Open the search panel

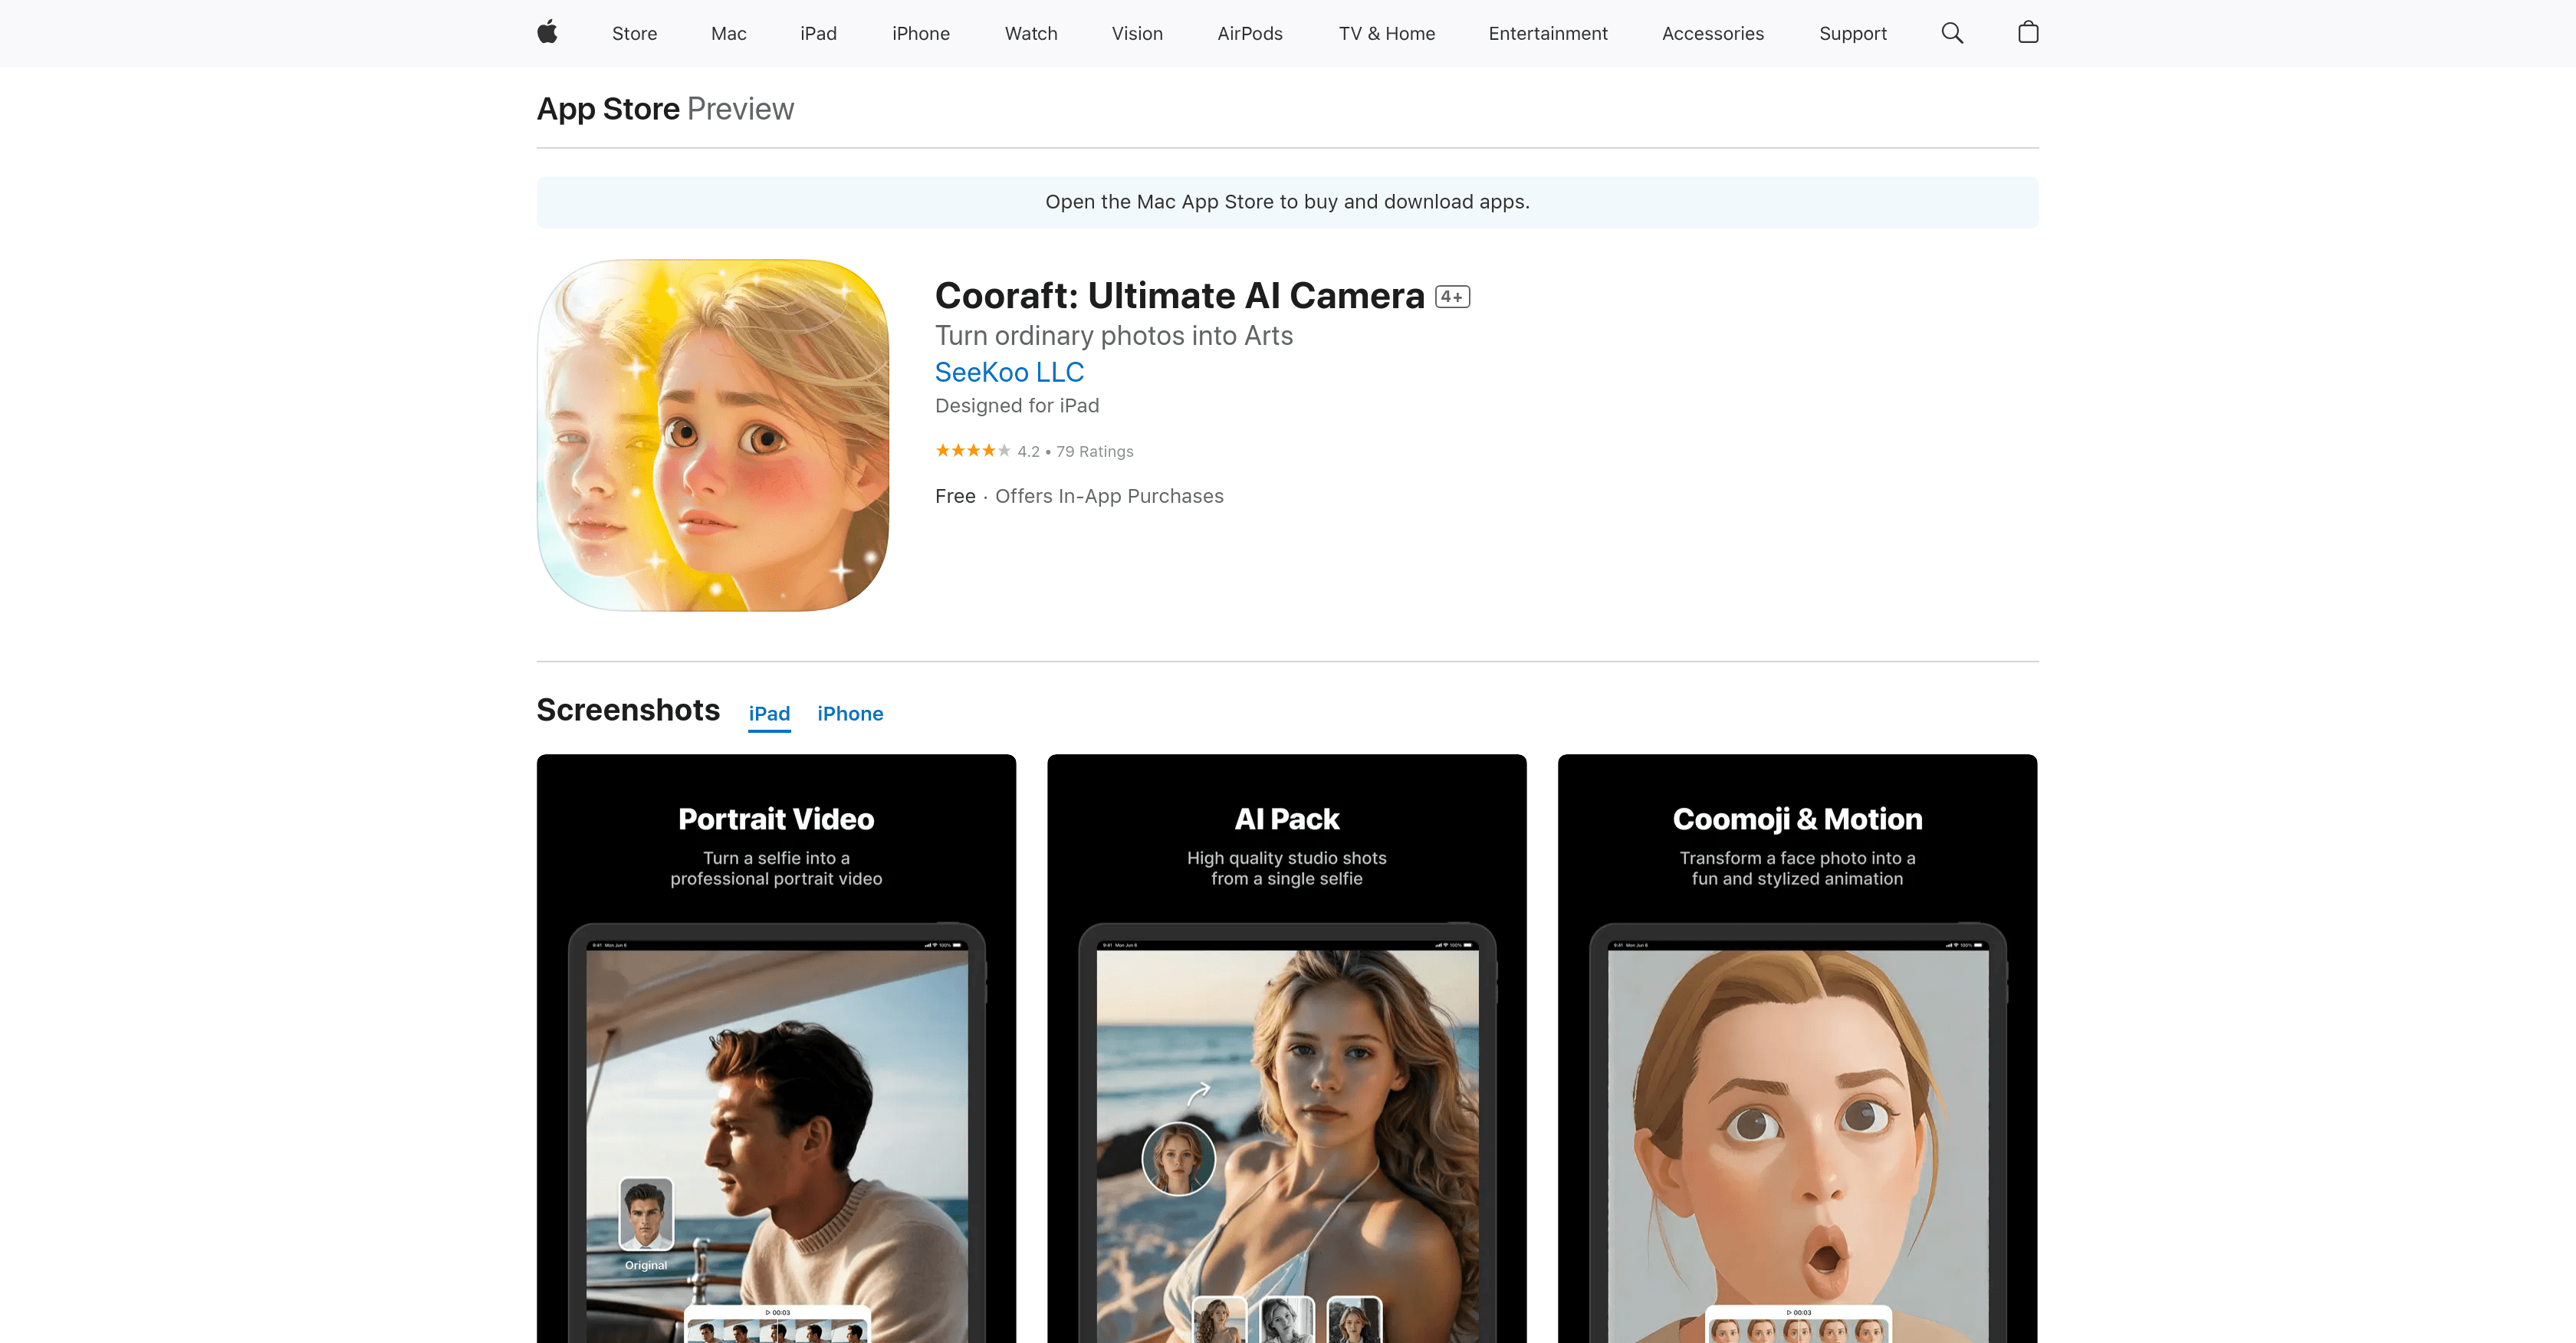coord(1951,33)
